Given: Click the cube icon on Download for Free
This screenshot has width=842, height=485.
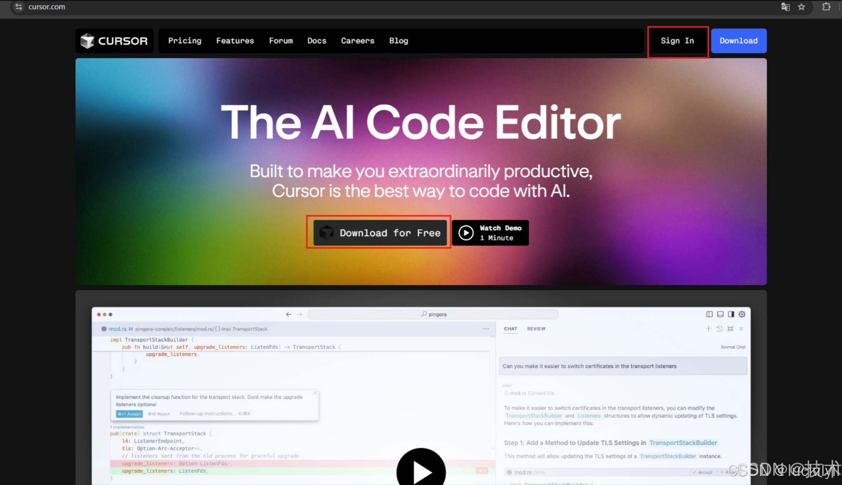Looking at the screenshot, I should pos(326,233).
